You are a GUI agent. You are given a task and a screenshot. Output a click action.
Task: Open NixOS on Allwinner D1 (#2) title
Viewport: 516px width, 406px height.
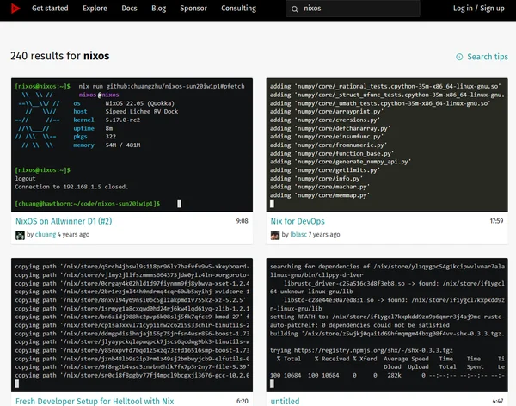pyautogui.click(x=64, y=221)
